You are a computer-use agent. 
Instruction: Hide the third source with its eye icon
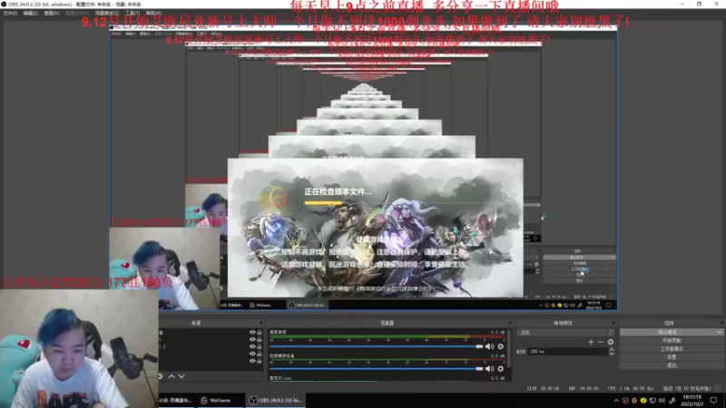(x=252, y=346)
